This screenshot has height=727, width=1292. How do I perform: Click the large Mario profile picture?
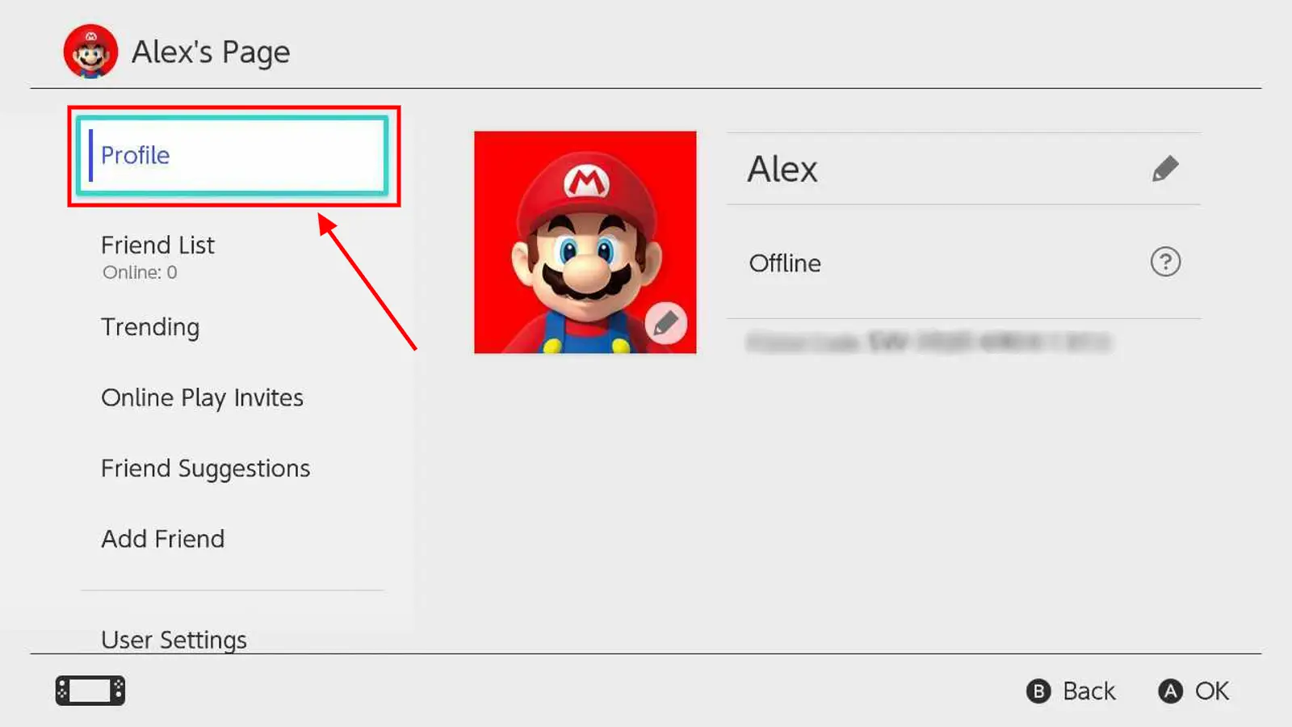coord(585,242)
